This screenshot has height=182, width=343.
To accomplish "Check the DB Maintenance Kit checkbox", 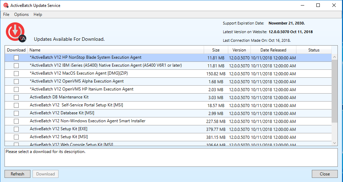I will click(16, 97).
